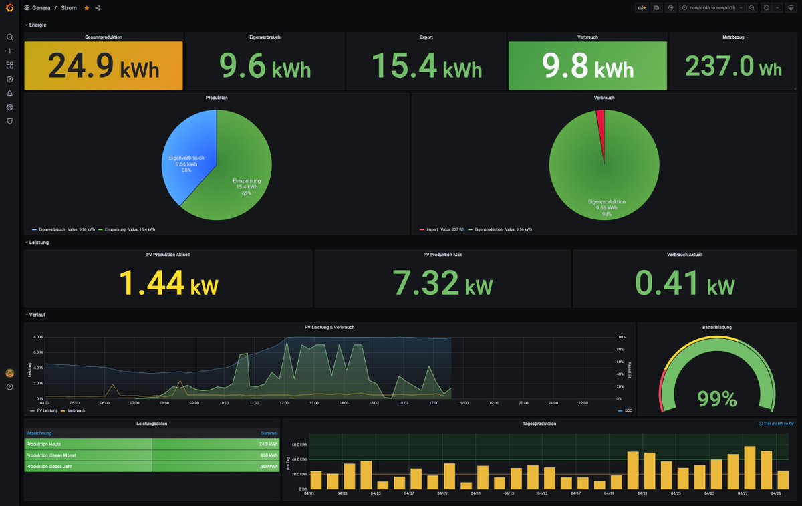The height and width of the screenshot is (506, 802).
Task: Share dashboard using the share icon
Action: pos(98,8)
